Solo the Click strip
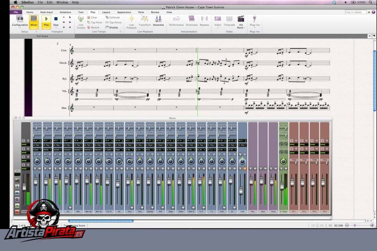This screenshot has width=377, height=251. click(x=240, y=169)
